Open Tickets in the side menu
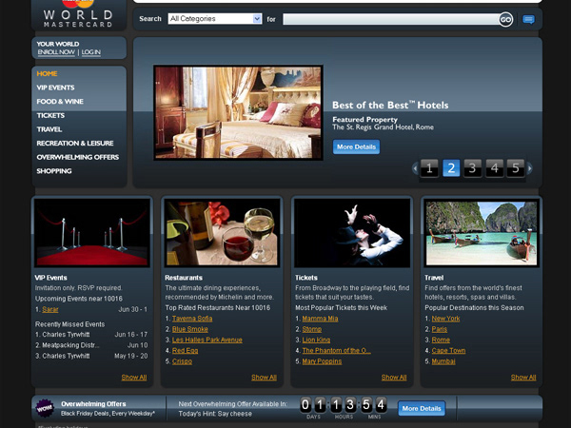This screenshot has width=571, height=428. tap(50, 115)
